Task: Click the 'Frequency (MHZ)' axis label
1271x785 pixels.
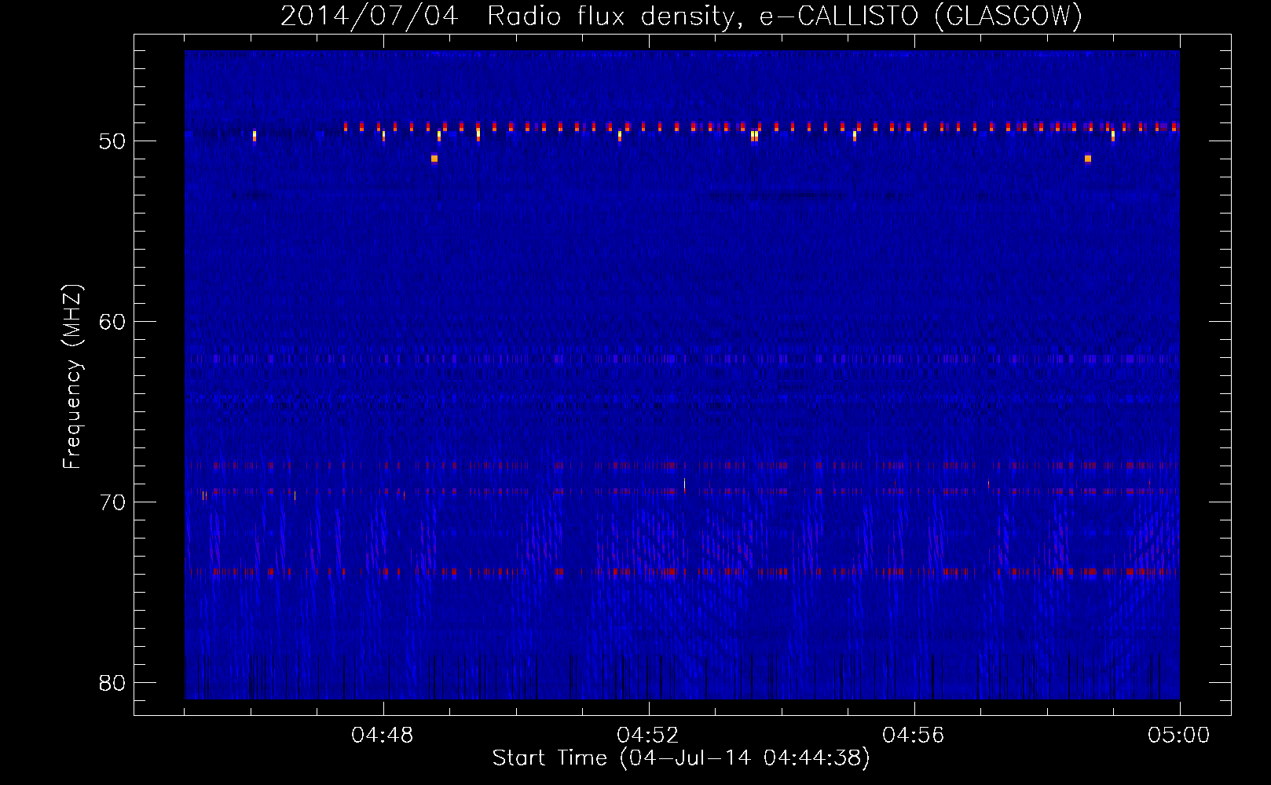Action: click(71, 377)
